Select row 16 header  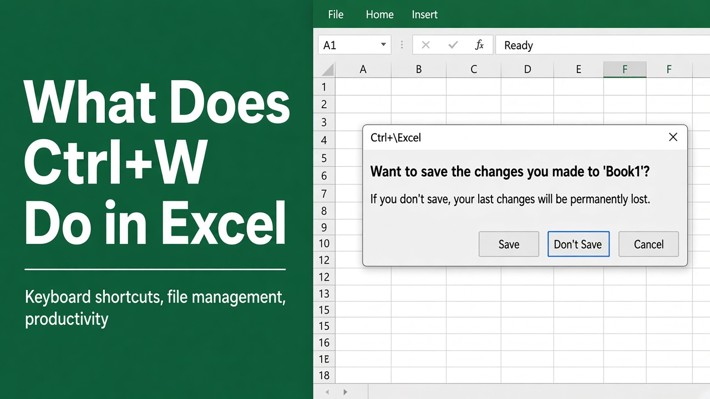(324, 343)
